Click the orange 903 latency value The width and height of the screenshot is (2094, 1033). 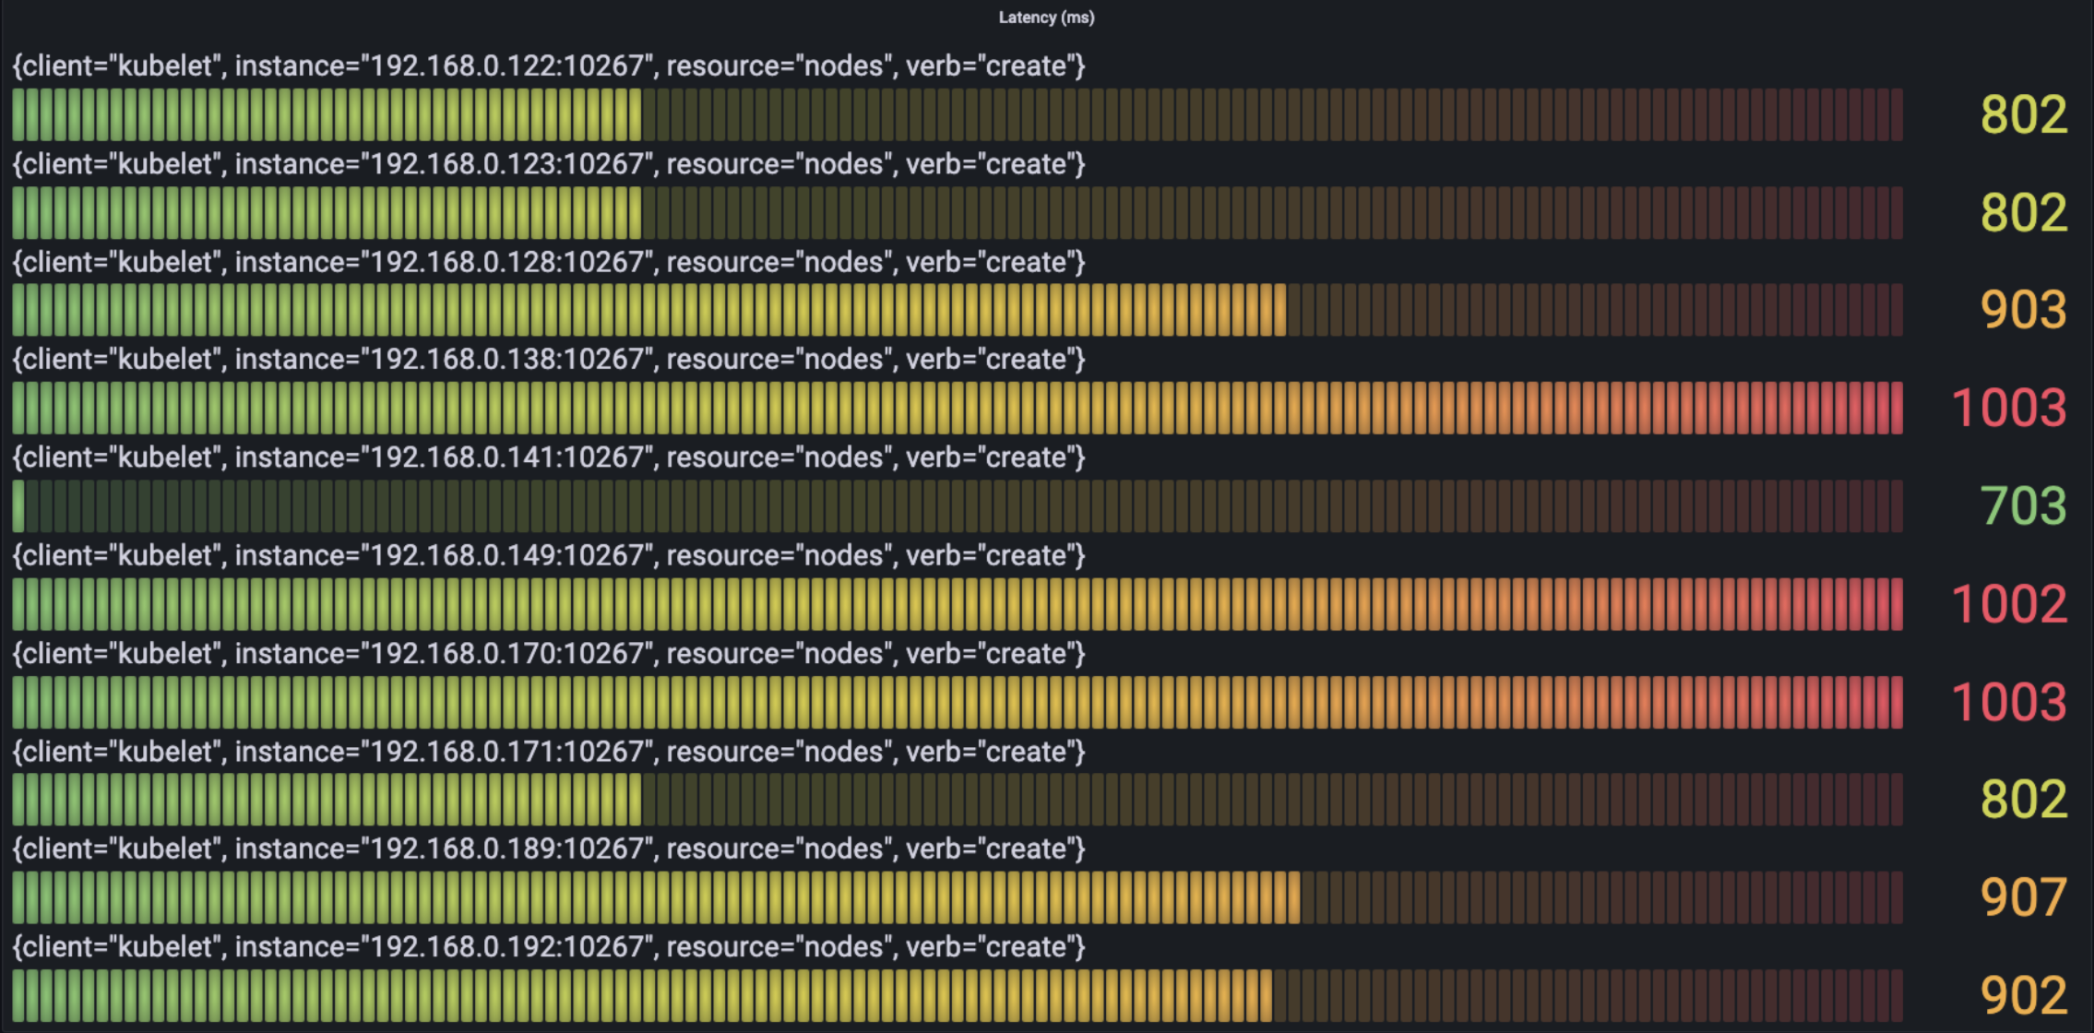(2023, 310)
